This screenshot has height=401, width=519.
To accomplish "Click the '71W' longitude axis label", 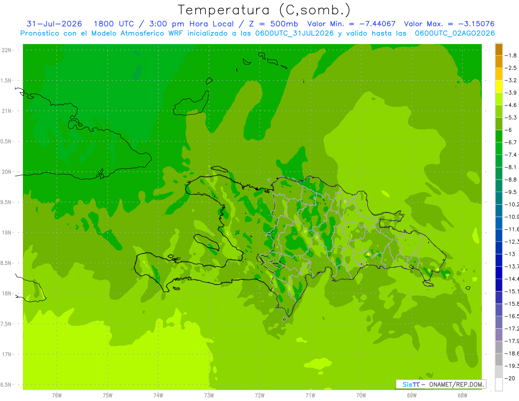I will (310, 395).
